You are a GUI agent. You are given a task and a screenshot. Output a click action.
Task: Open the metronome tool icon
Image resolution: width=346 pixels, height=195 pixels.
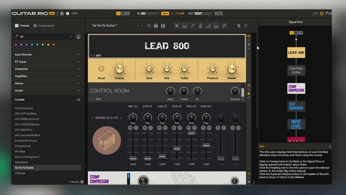tap(201, 26)
